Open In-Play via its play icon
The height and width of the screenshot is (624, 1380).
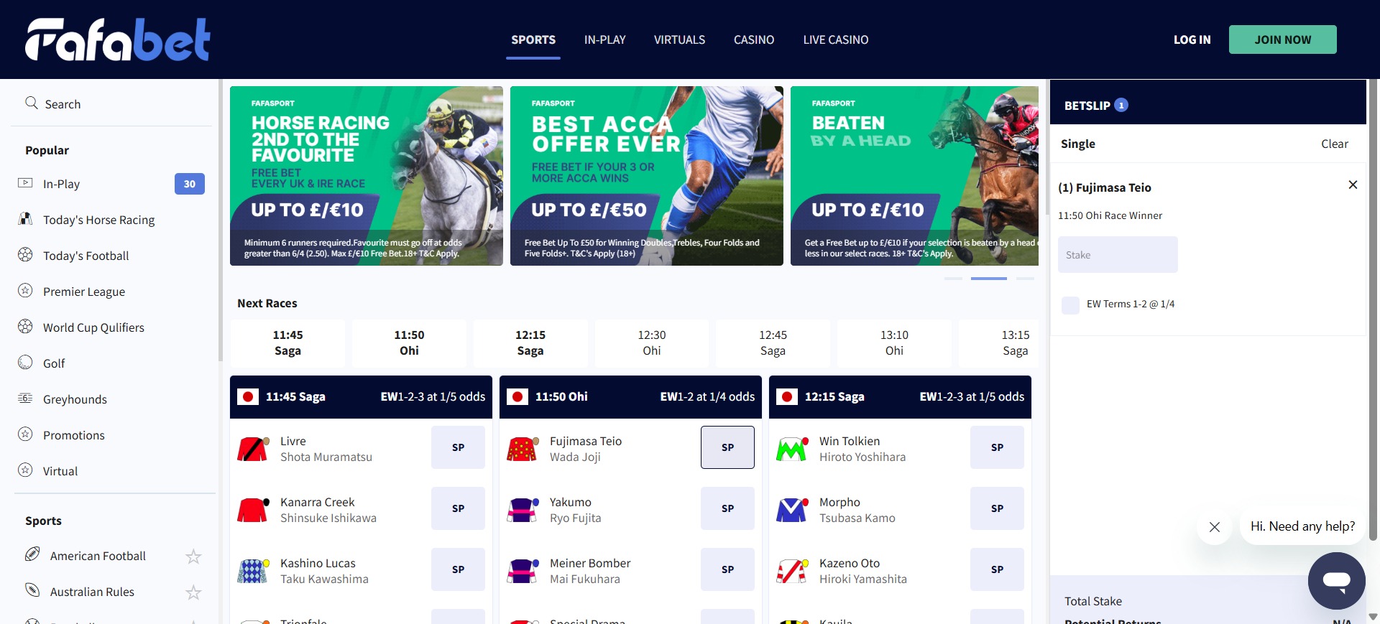pyautogui.click(x=25, y=183)
